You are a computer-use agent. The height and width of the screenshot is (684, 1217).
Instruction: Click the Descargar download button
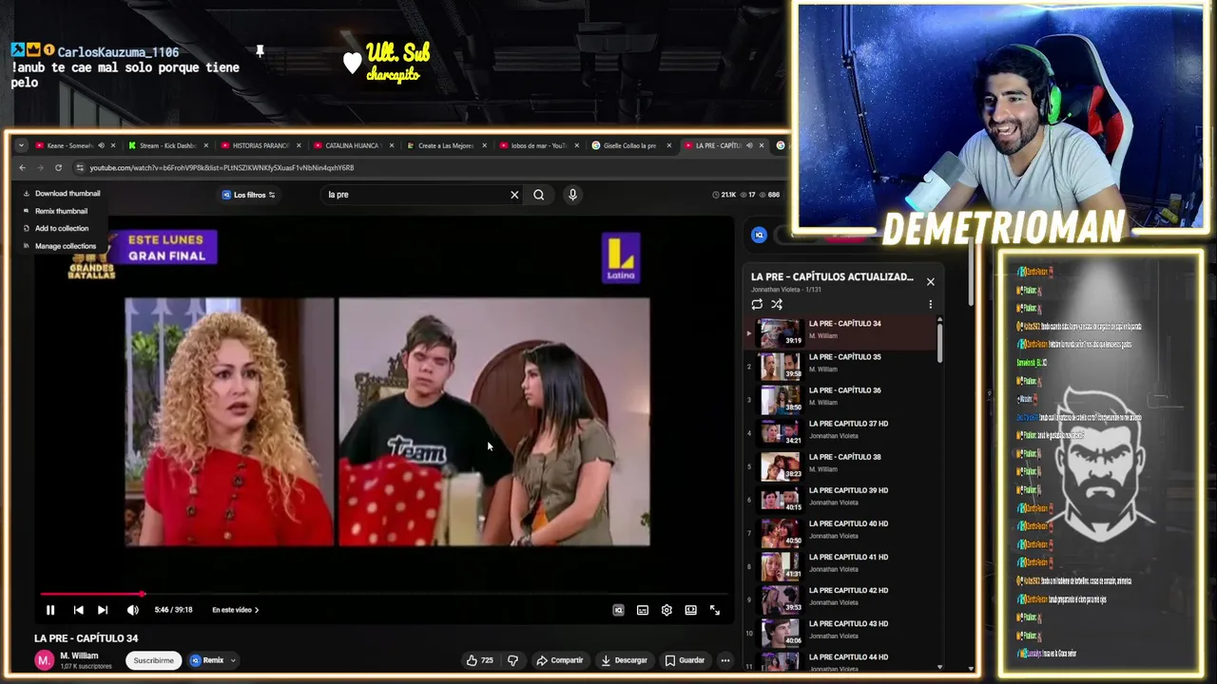[x=625, y=660]
